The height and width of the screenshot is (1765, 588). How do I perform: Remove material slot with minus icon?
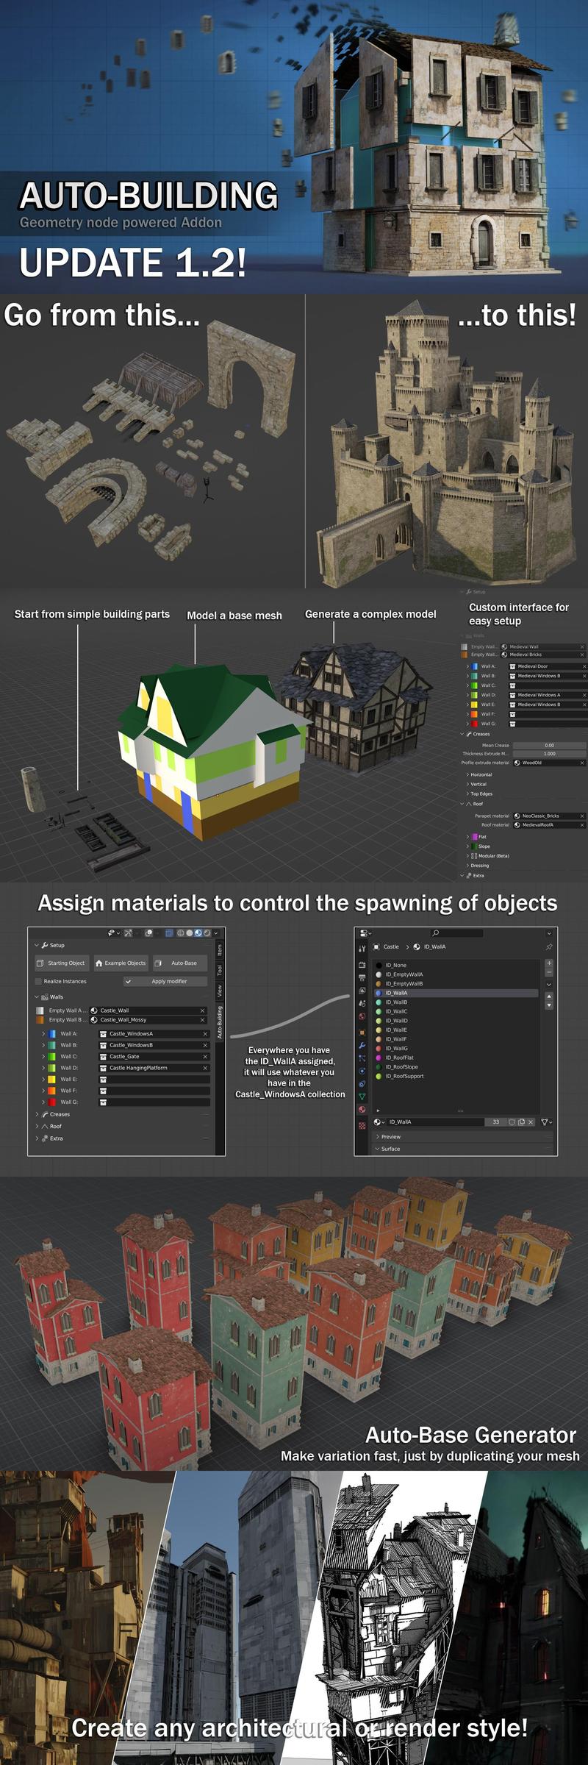tap(549, 973)
